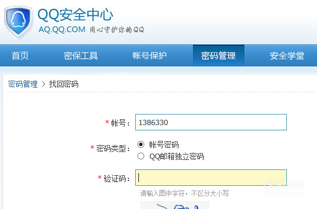
Task: Click the 密码管理 breadcrumb link
Action: 23,84
